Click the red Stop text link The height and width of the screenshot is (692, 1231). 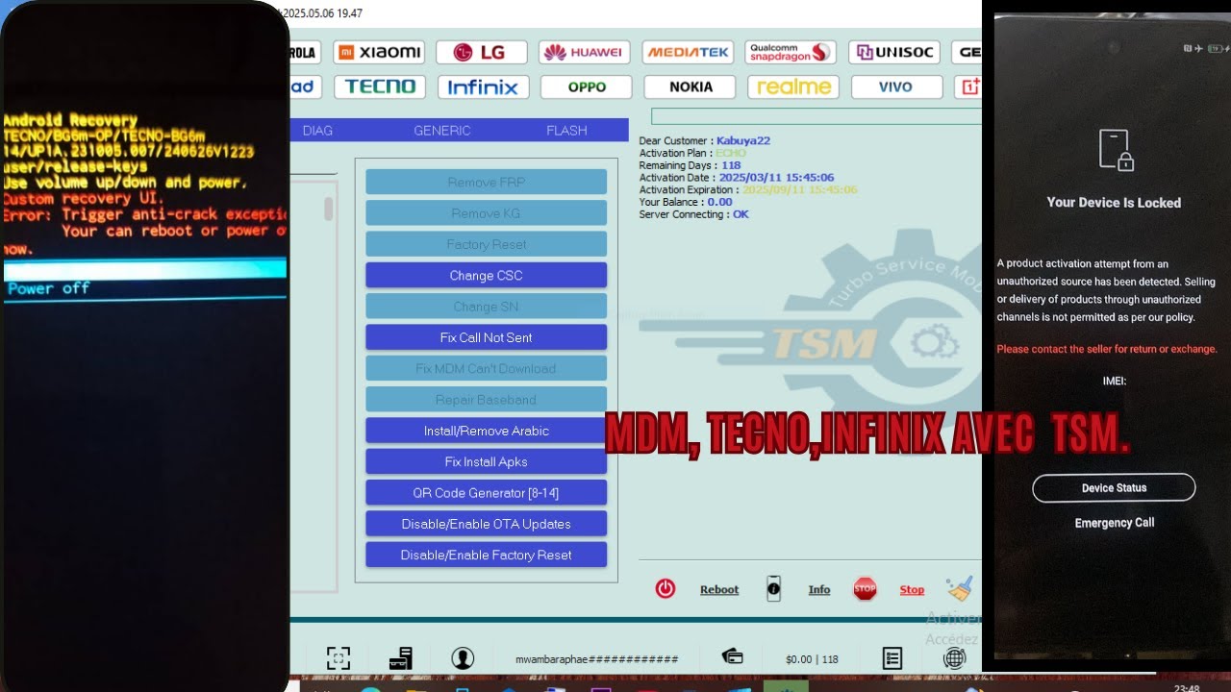912,590
